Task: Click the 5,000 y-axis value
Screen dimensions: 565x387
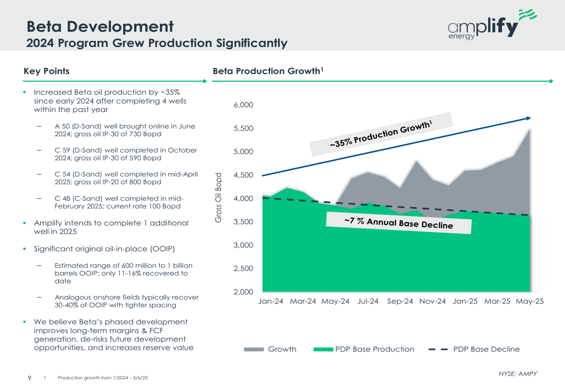Action: pyautogui.click(x=243, y=152)
